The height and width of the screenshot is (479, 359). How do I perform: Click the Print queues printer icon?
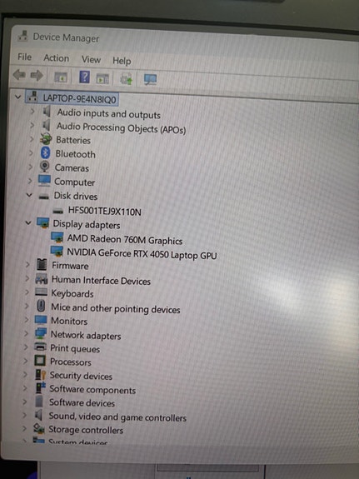(x=40, y=347)
